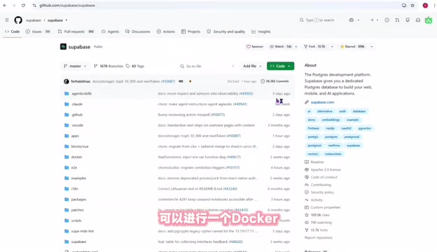Open the .claude folder
Image resolution: width=437 pixels, height=252 pixels.
[x=77, y=104]
